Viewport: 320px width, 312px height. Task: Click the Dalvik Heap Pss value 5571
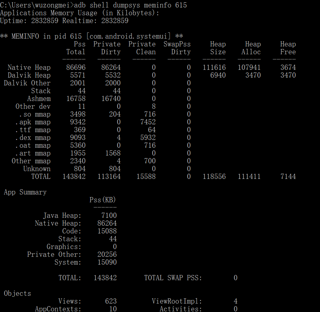pos(78,75)
